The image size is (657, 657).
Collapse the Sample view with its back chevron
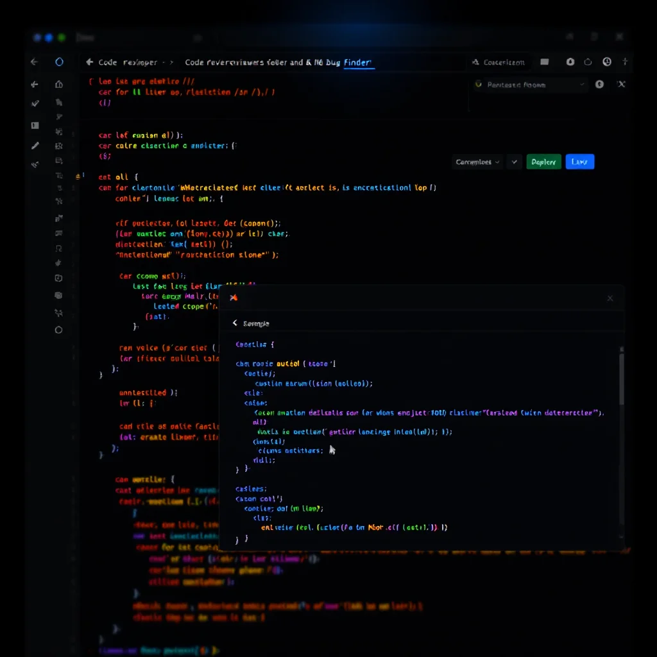tap(235, 323)
